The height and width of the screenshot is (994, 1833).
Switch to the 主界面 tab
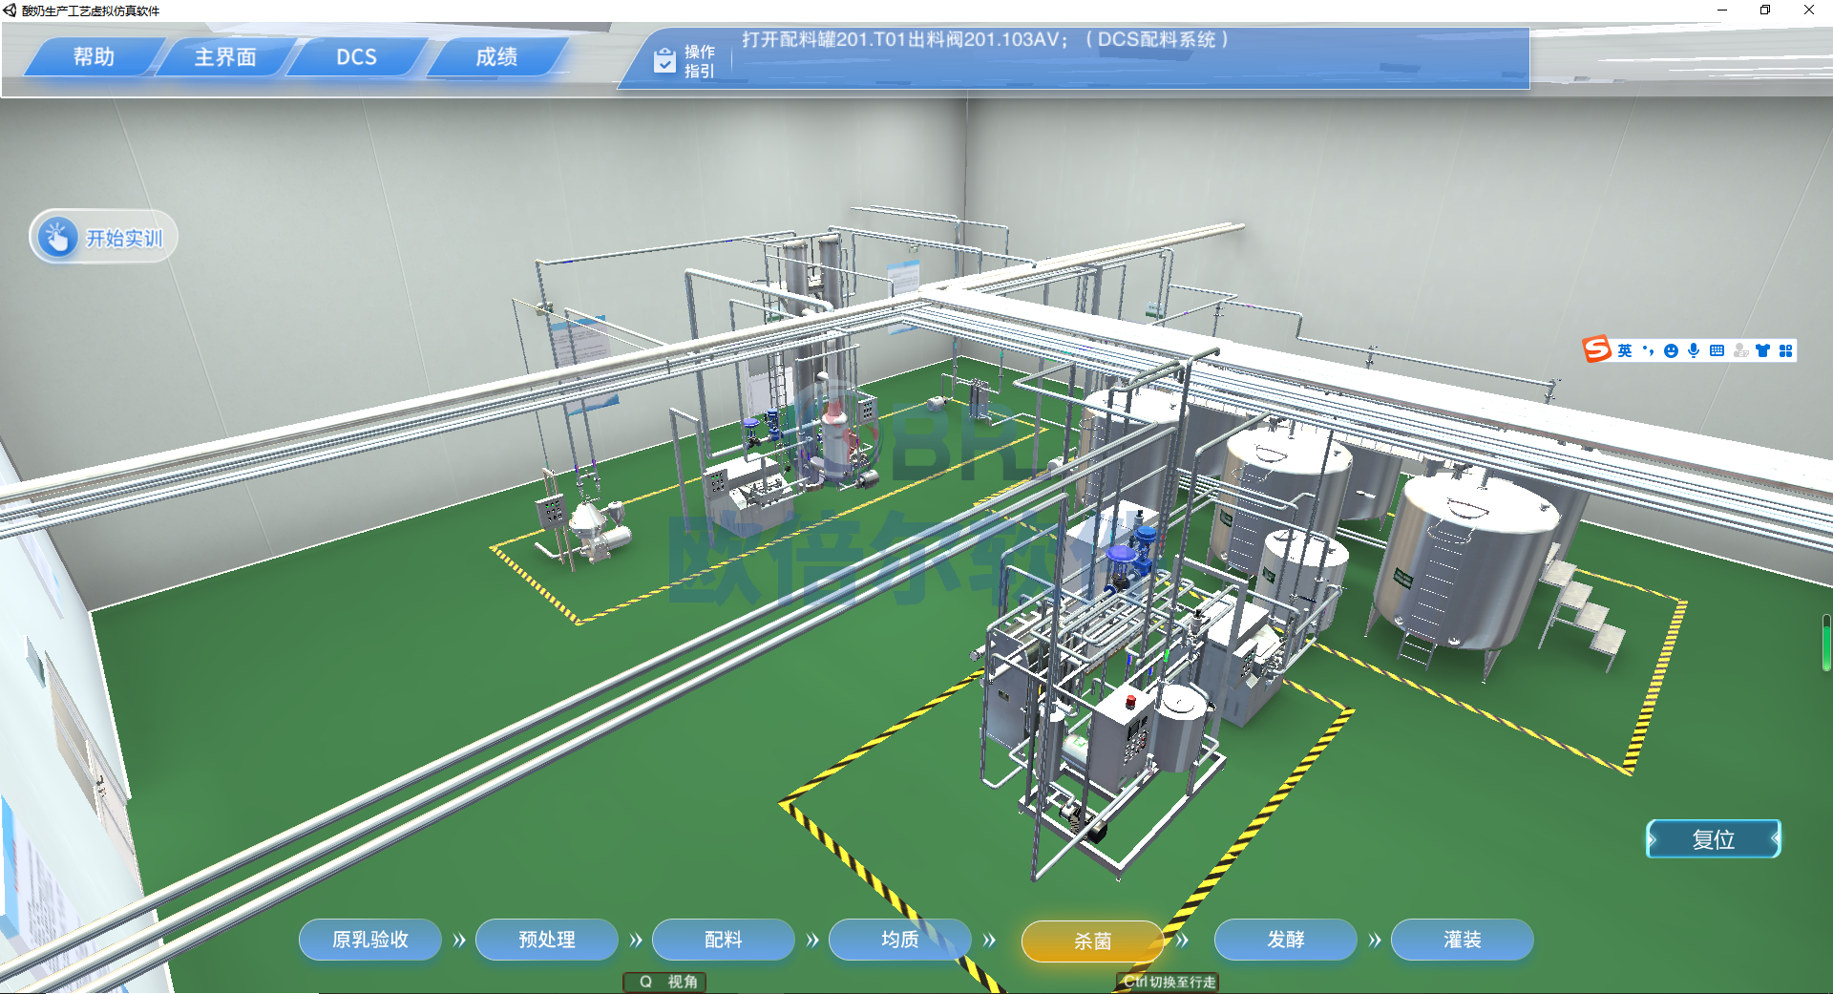225,57
